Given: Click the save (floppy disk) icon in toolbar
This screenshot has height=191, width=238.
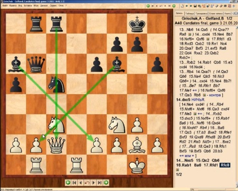Looking at the screenshot, I should point(195,6).
